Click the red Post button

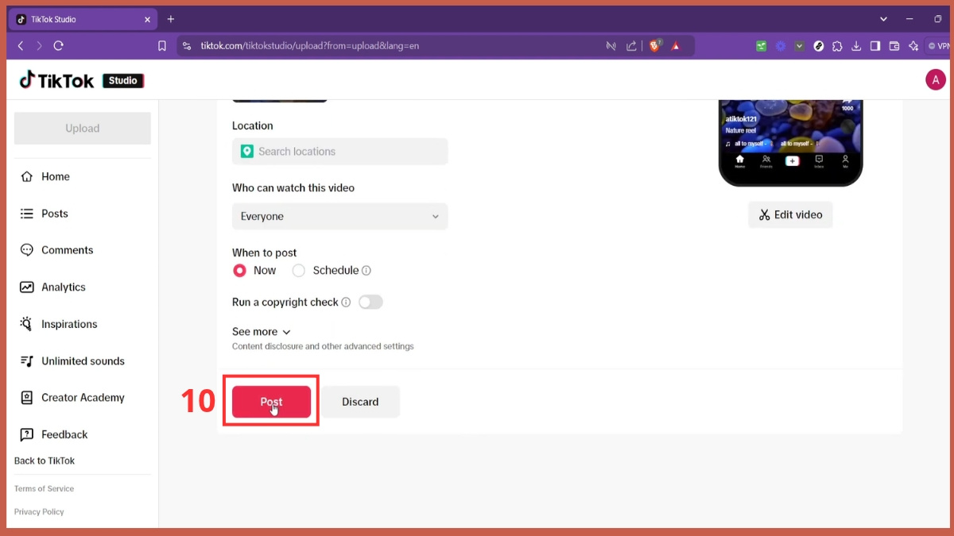pos(272,402)
